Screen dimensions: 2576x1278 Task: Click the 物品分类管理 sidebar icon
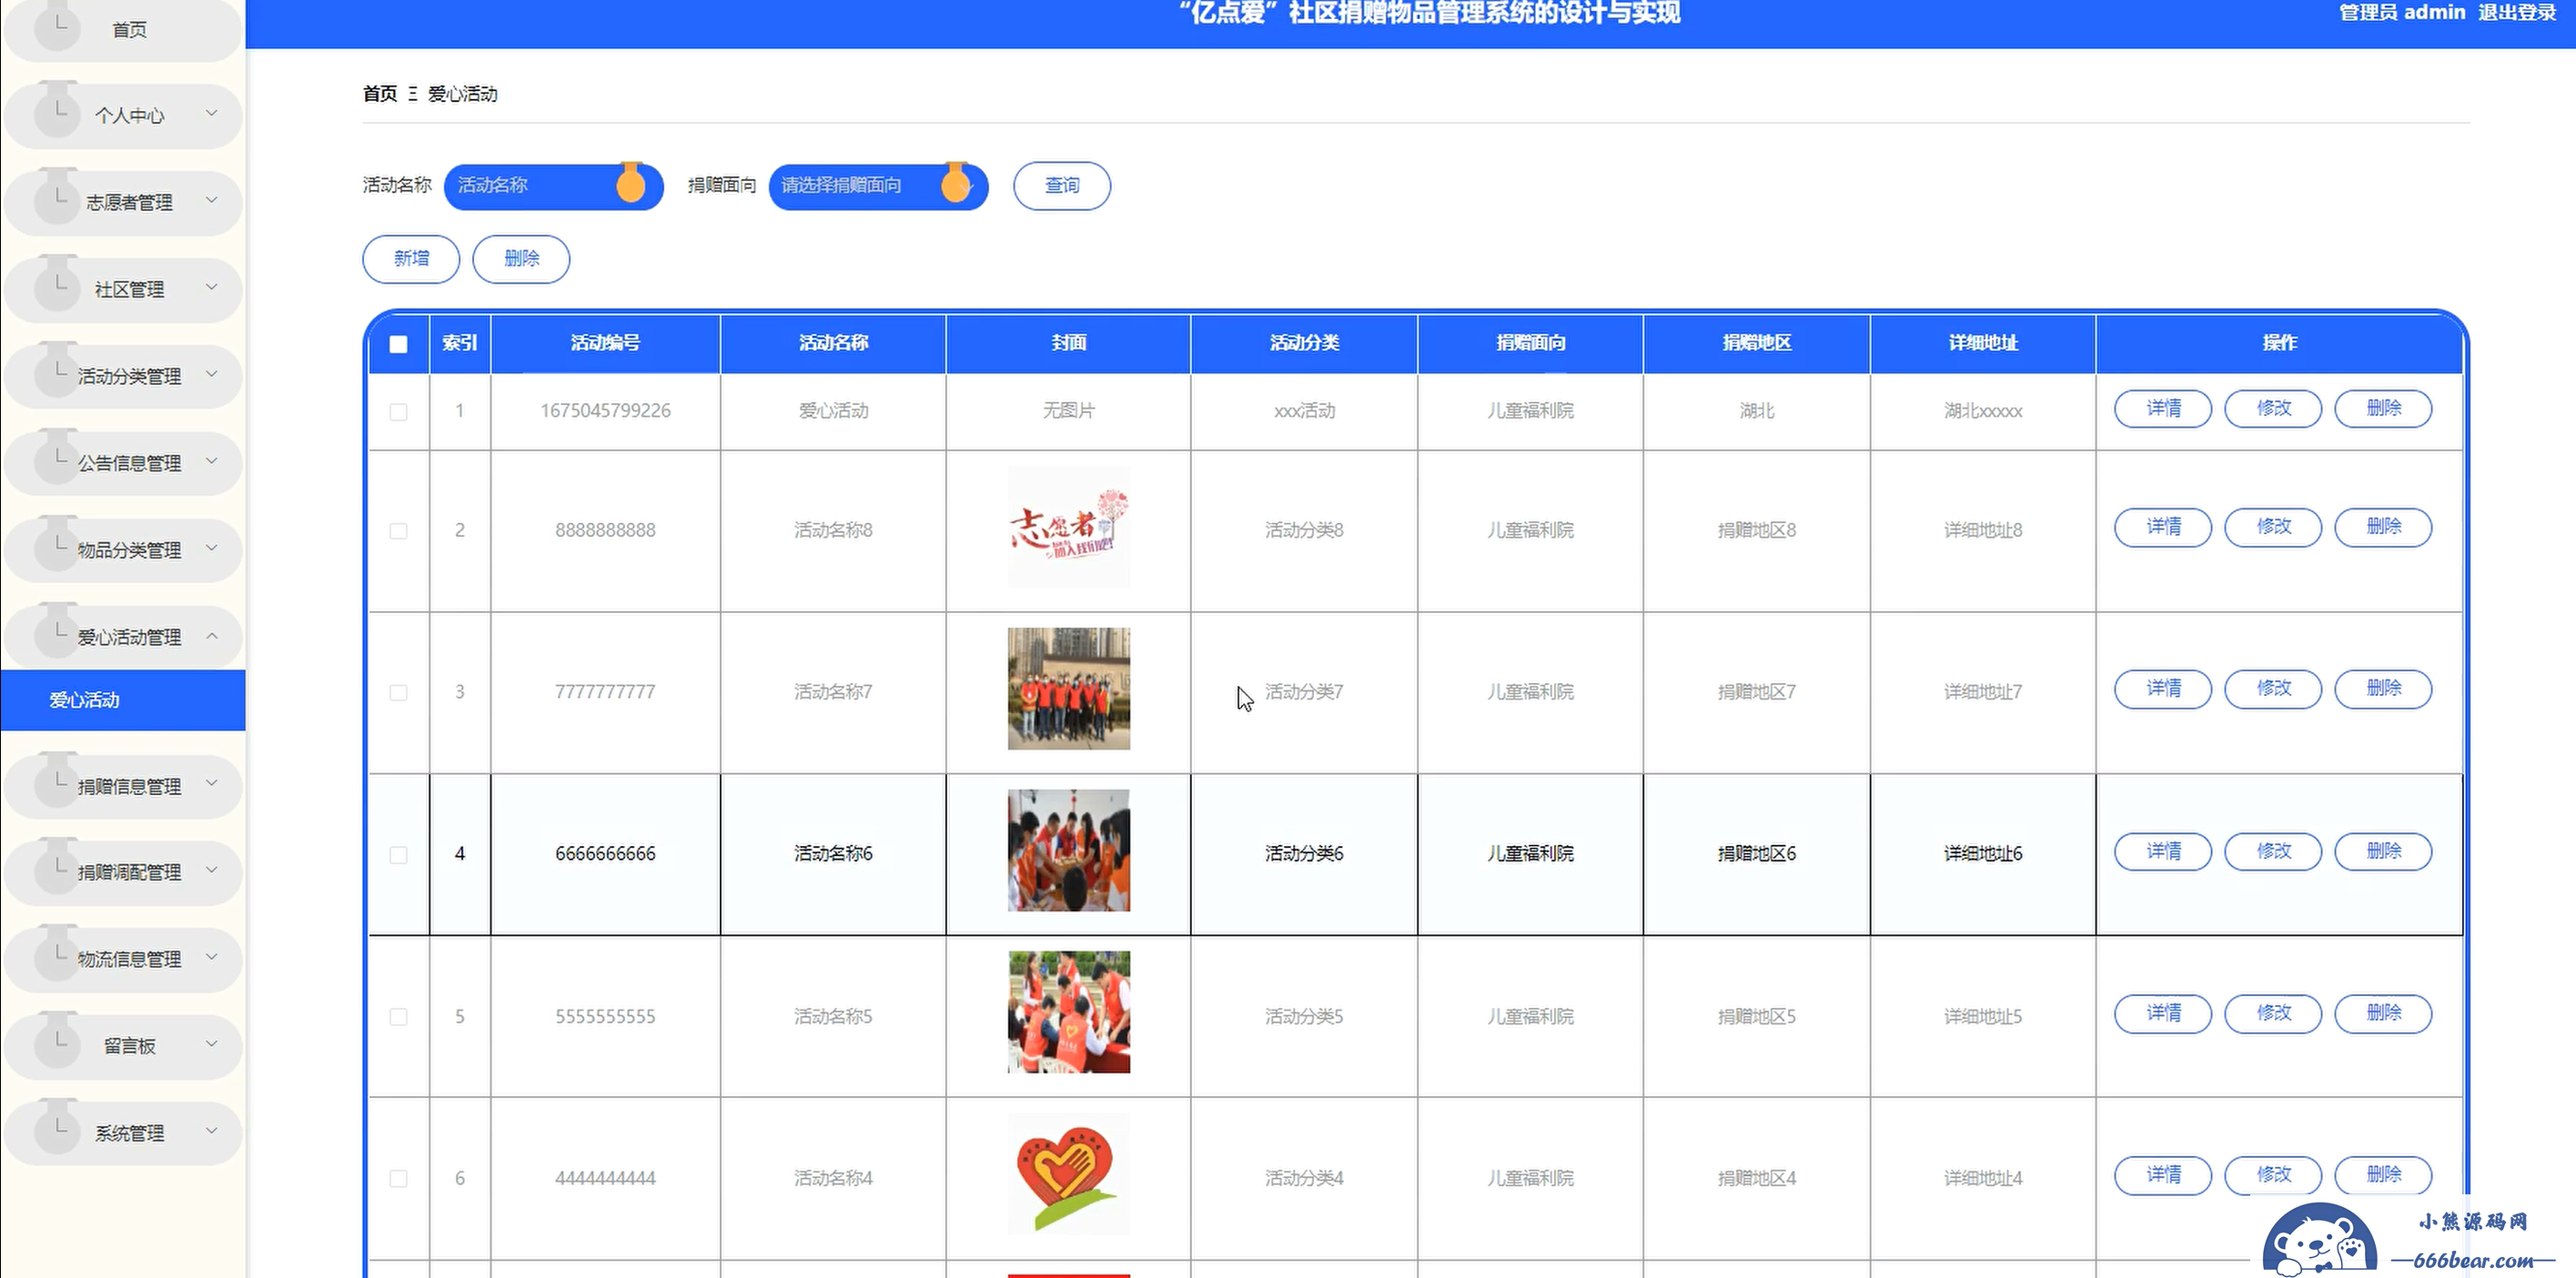[57, 543]
